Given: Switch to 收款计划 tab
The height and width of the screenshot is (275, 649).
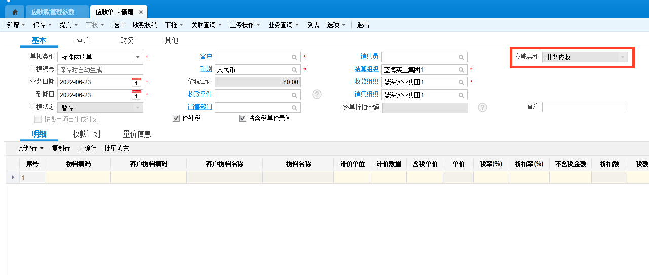Looking at the screenshot, I should tap(86, 134).
